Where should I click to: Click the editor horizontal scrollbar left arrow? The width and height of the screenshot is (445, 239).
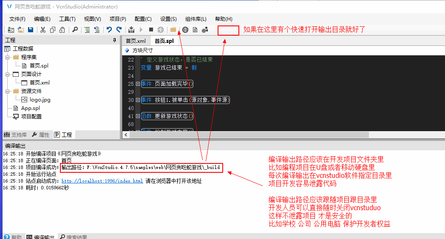(x=126, y=135)
